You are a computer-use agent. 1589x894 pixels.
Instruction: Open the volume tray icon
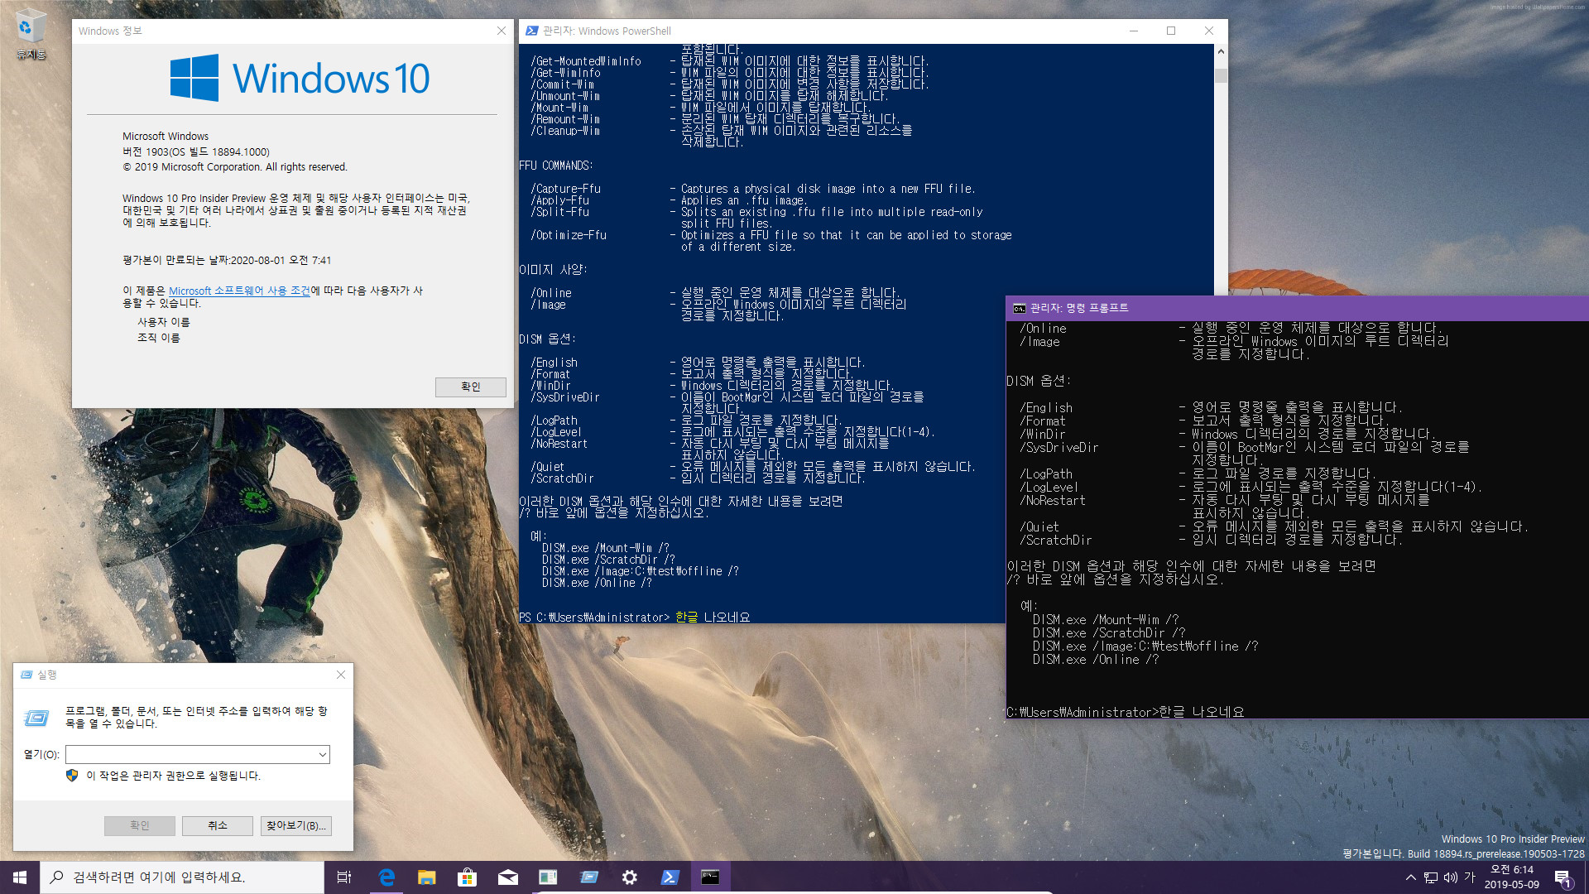(1451, 877)
